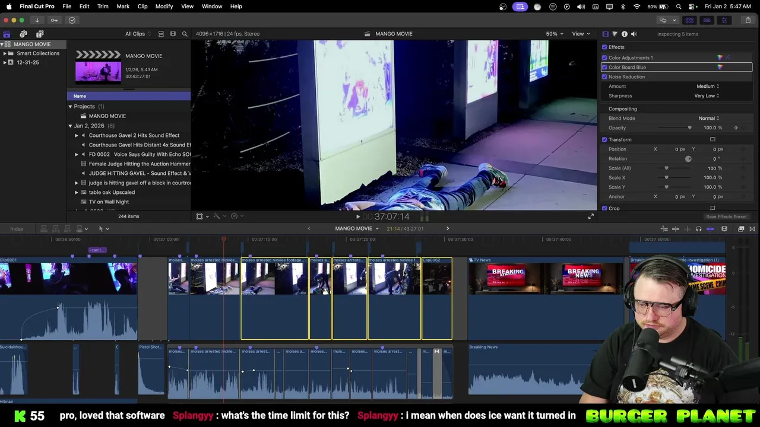Click the Rotation dial control
Screen dimensions: 760x427
pyautogui.click(x=688, y=158)
